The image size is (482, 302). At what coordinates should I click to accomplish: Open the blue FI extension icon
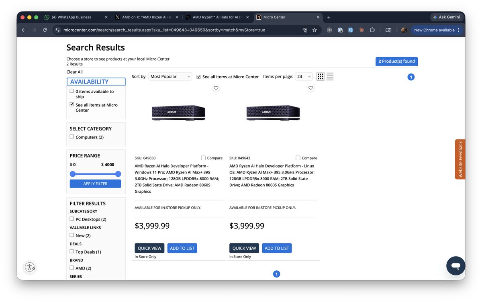[351, 30]
